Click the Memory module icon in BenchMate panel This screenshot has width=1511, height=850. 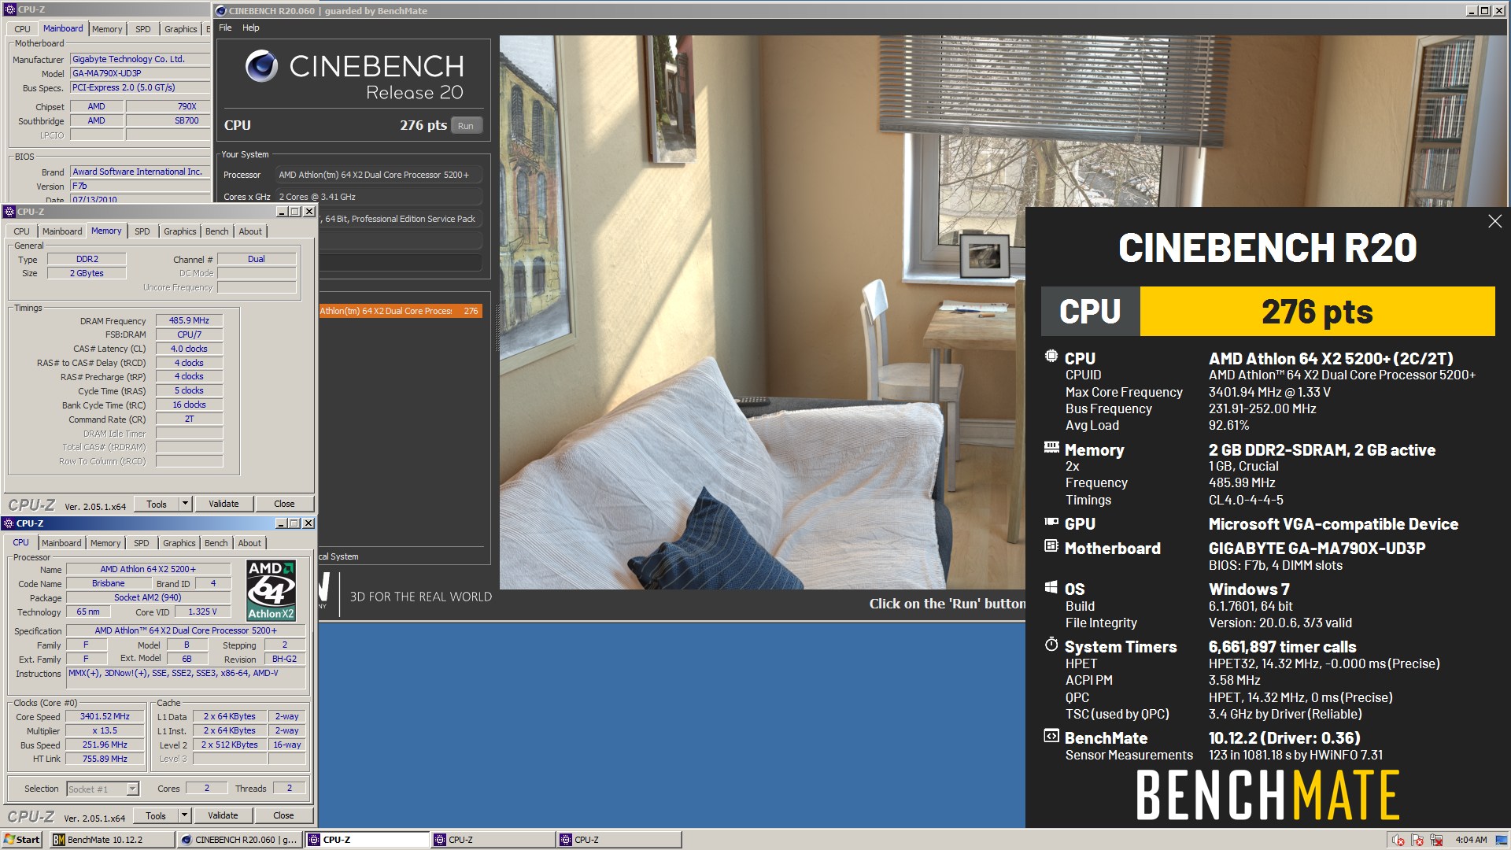pos(1051,447)
